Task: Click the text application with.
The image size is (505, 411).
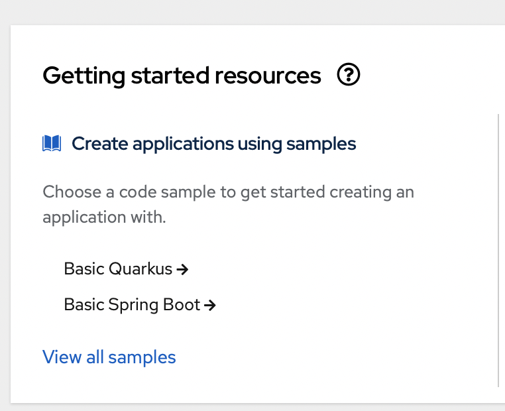Action: pyautogui.click(x=104, y=217)
